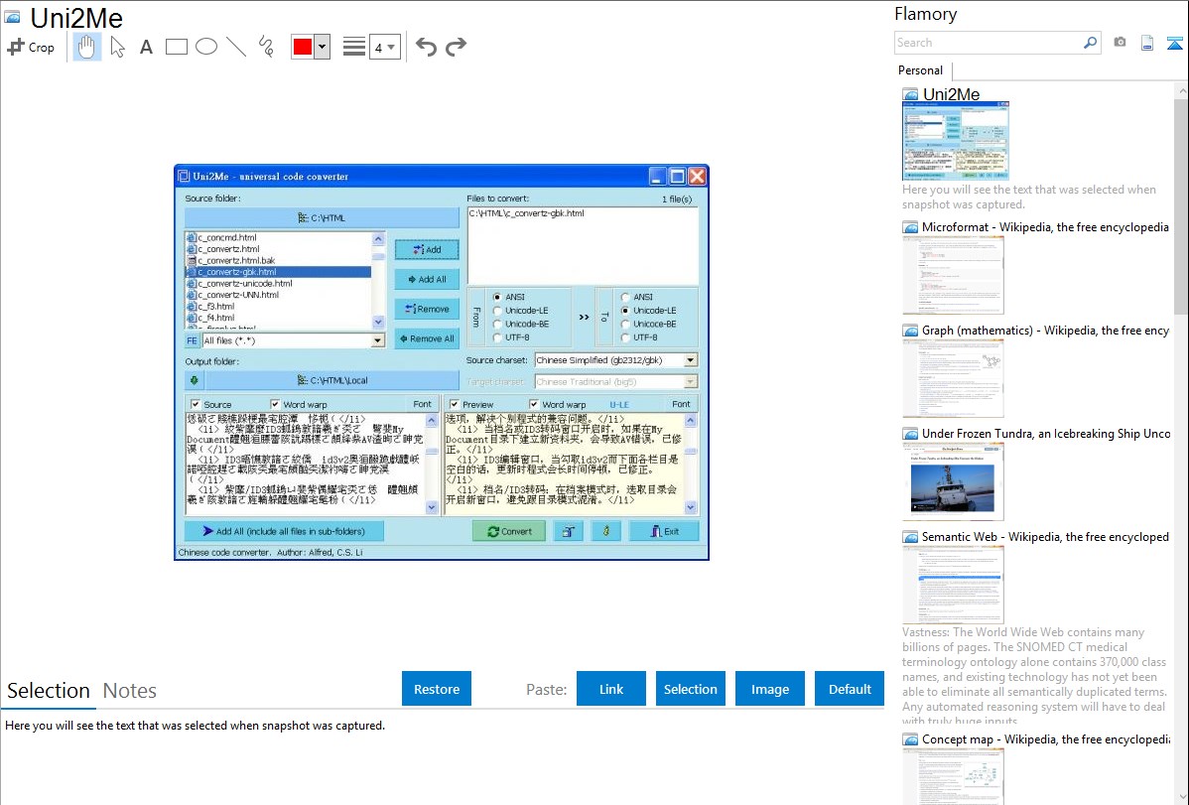Click the file list scroll-down arrow
The height and width of the screenshot is (805, 1189).
pos(378,323)
